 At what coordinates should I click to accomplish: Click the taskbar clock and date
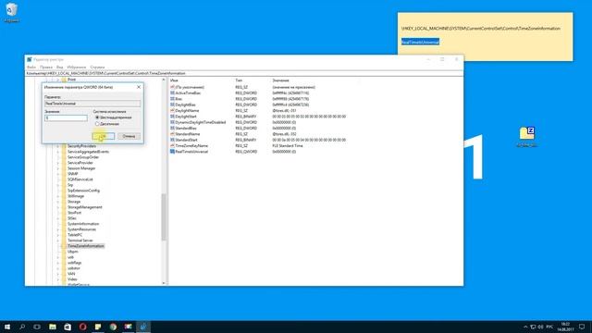coord(565,327)
